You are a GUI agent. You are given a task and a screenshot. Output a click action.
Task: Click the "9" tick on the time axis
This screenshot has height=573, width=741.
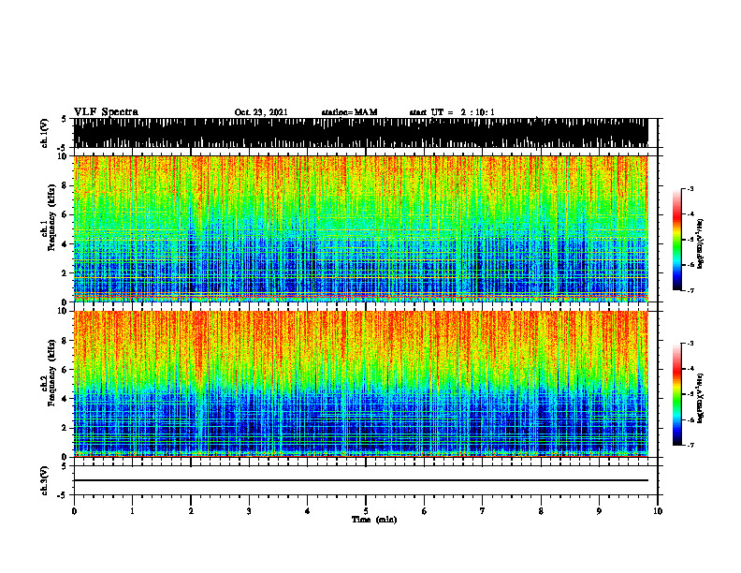[599, 511]
